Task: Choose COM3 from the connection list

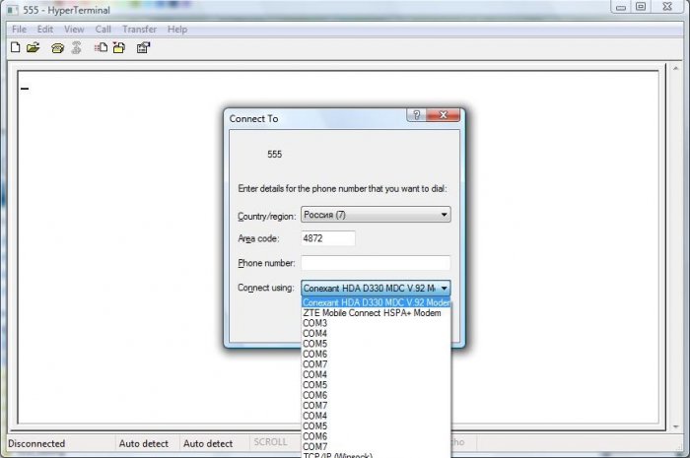Action: pos(315,323)
